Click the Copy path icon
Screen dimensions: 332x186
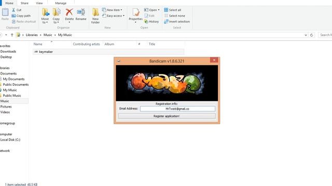13,16
